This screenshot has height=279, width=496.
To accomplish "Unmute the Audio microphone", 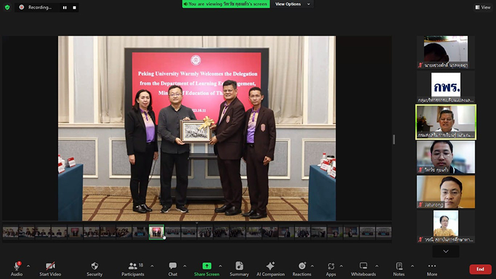I will pyautogui.click(x=17, y=269).
